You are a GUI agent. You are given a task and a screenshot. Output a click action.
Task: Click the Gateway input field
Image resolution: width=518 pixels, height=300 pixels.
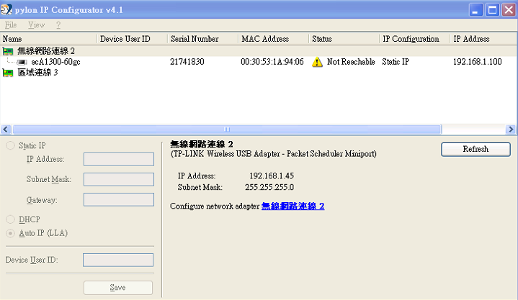[119, 200]
